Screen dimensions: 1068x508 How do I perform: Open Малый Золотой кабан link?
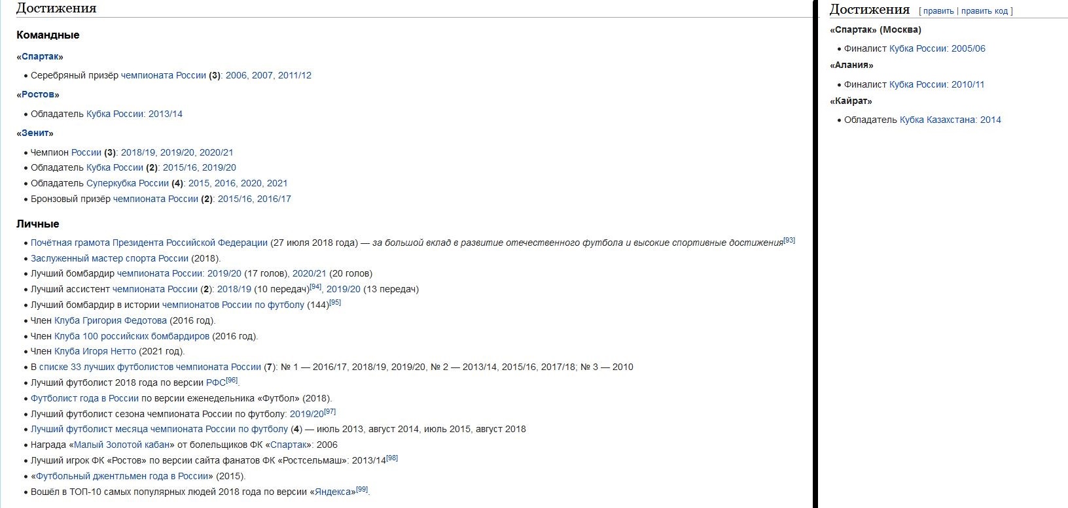click(x=121, y=445)
